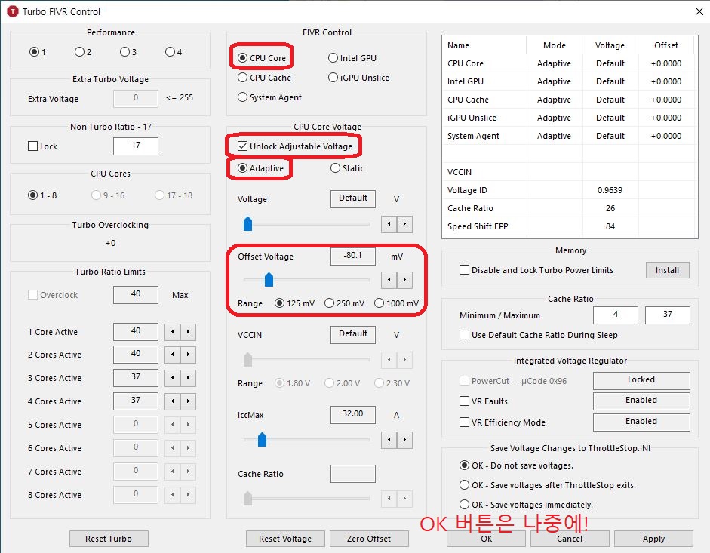710x553 pixels.
Task: Click the Zero Offset button
Action: 369,539
